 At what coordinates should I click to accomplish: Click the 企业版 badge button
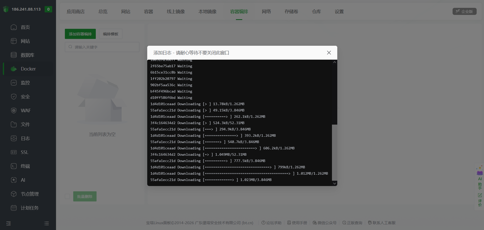coord(464,11)
